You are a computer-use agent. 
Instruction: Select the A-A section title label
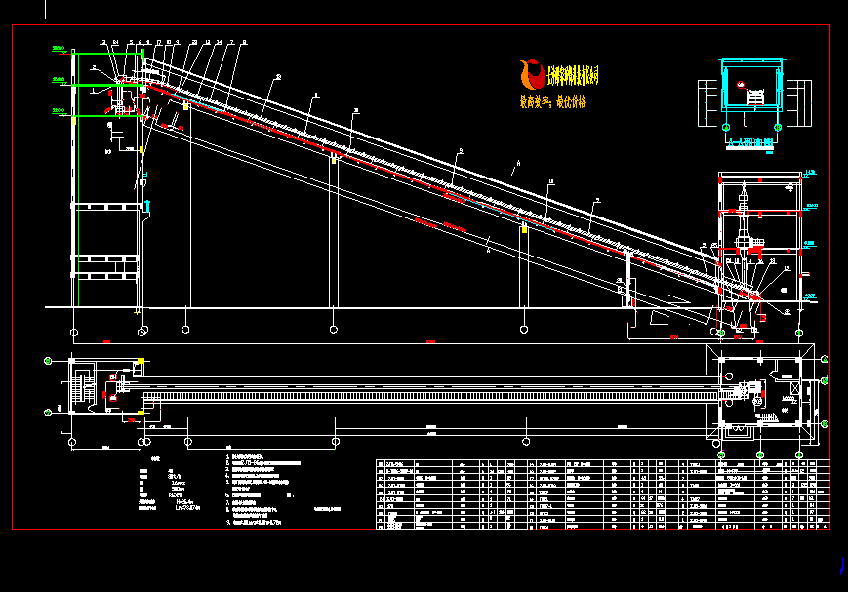pyautogui.click(x=752, y=143)
